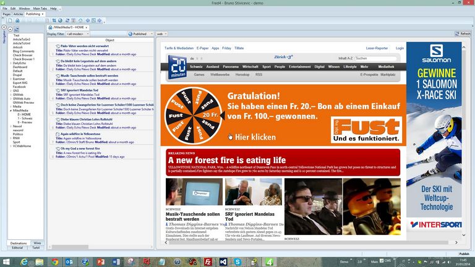Image resolution: width=475 pixels, height=267 pixels.
Task: Select the Wires bottom tab
Action: coord(37,243)
